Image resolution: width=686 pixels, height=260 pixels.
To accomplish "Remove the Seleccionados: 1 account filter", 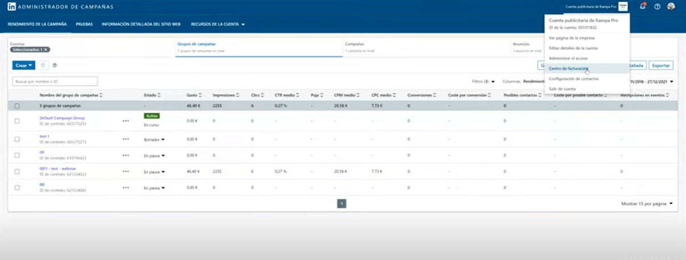I will (46, 49).
